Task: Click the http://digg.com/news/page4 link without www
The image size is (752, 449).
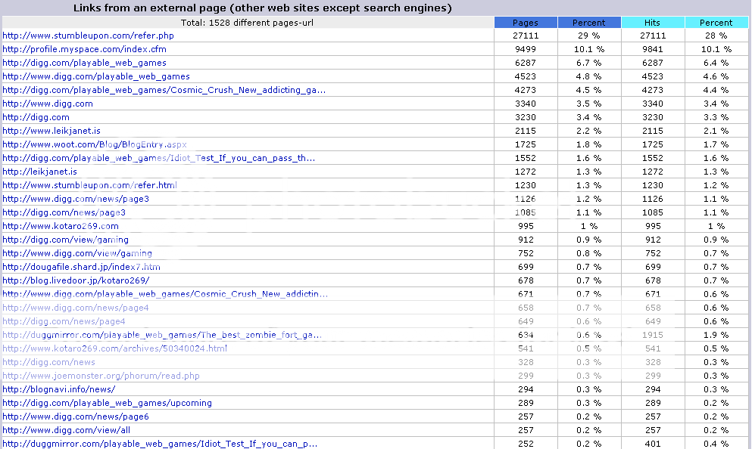Action: coord(64,321)
